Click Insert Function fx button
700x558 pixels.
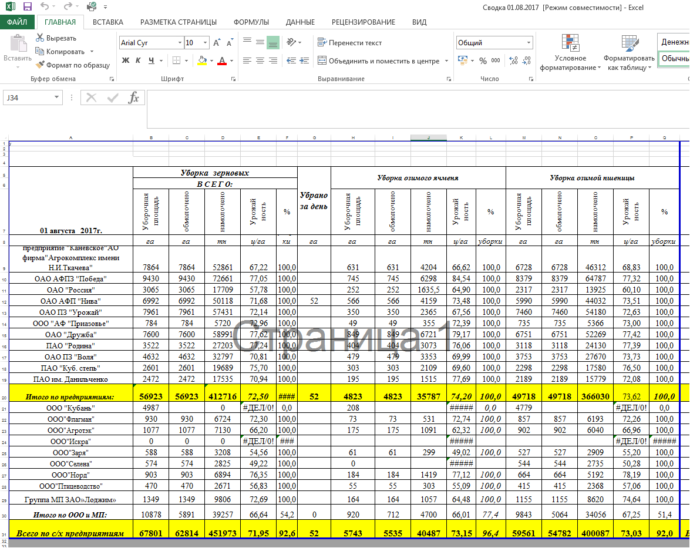click(133, 98)
